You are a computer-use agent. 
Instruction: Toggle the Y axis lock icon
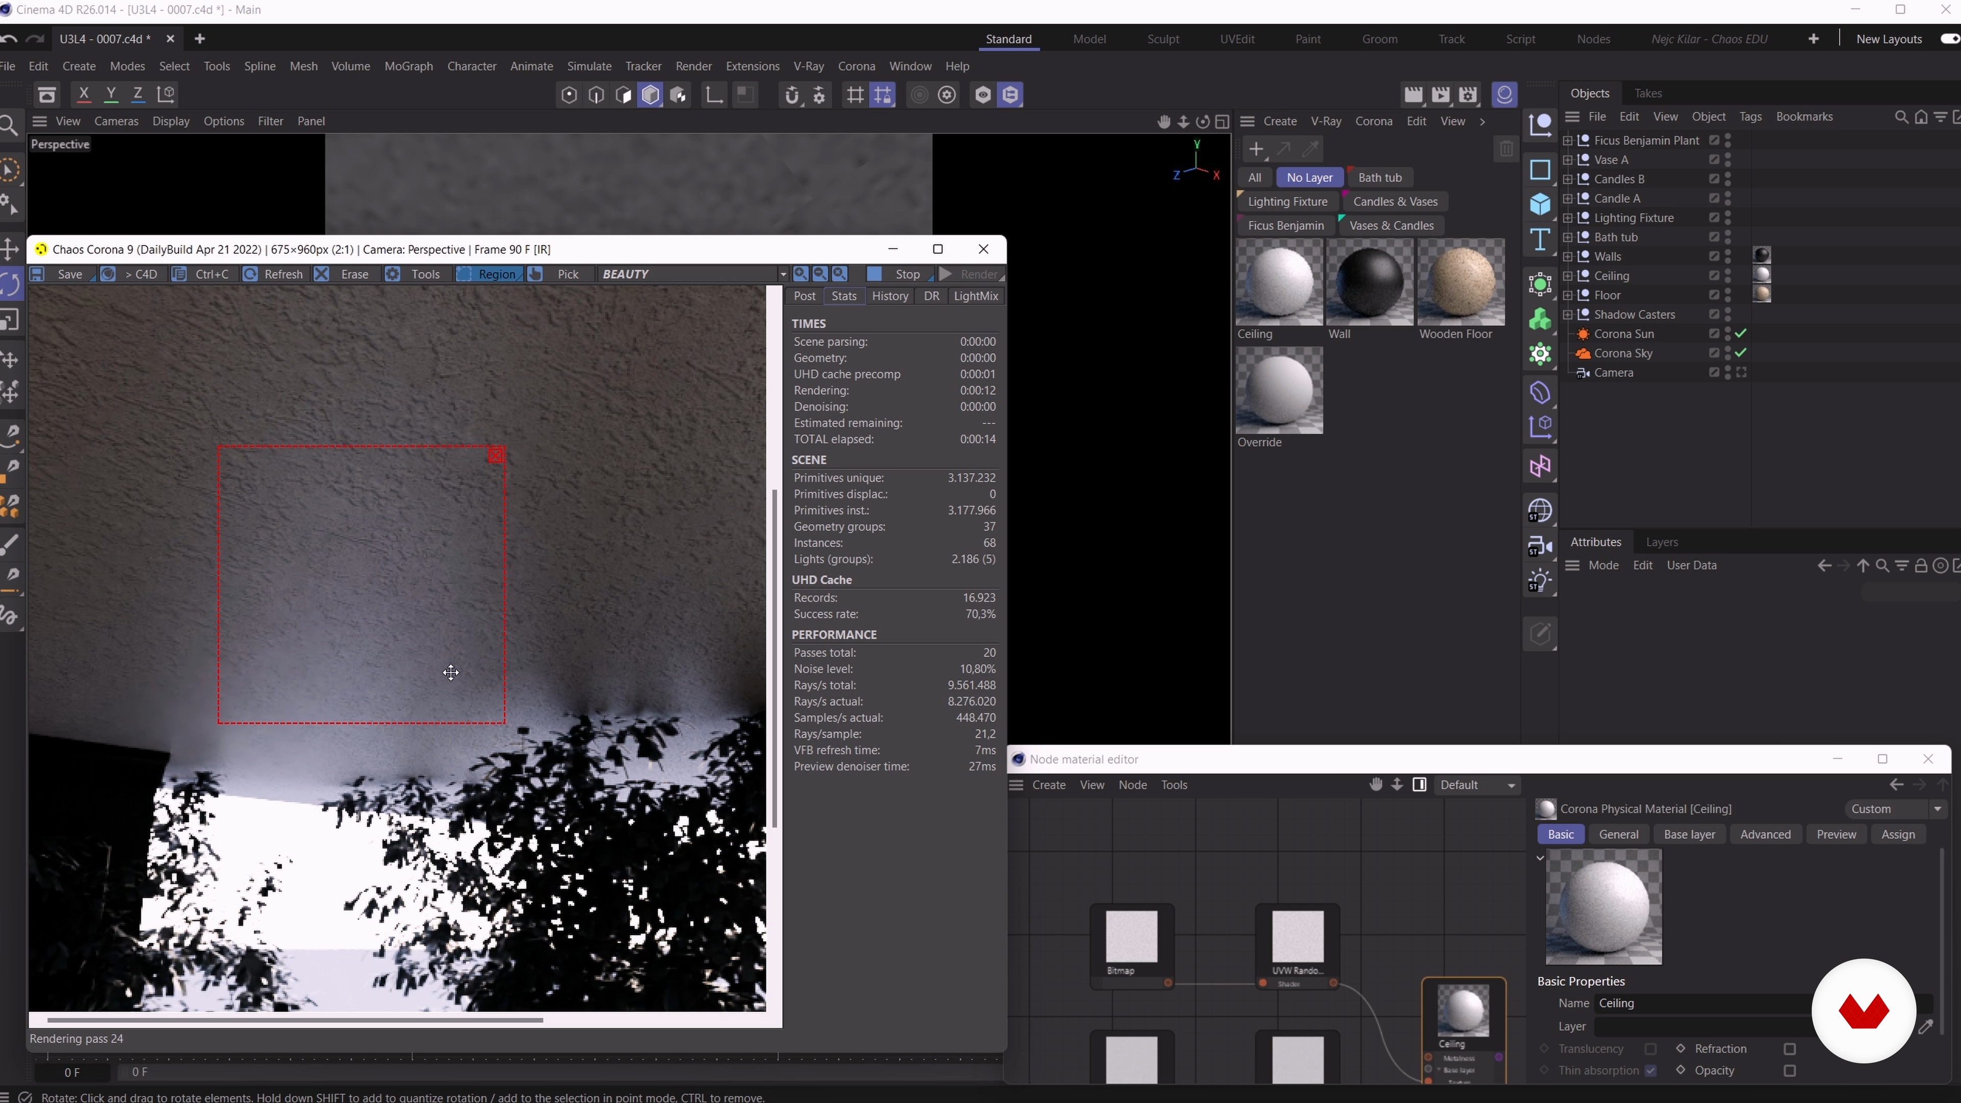click(x=111, y=94)
